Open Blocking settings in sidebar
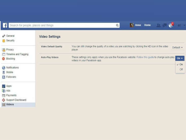This screenshot has width=186, height=140. [10, 58]
